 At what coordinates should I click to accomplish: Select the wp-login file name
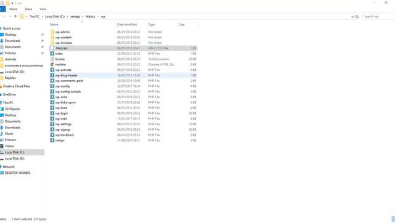[62, 113]
